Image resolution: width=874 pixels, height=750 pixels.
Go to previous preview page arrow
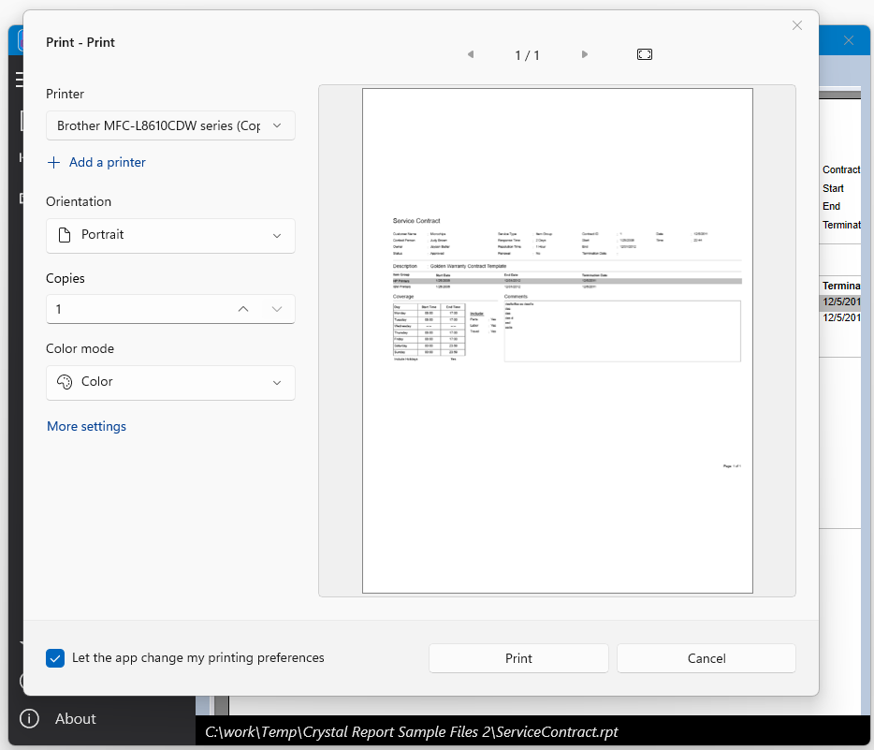471,54
